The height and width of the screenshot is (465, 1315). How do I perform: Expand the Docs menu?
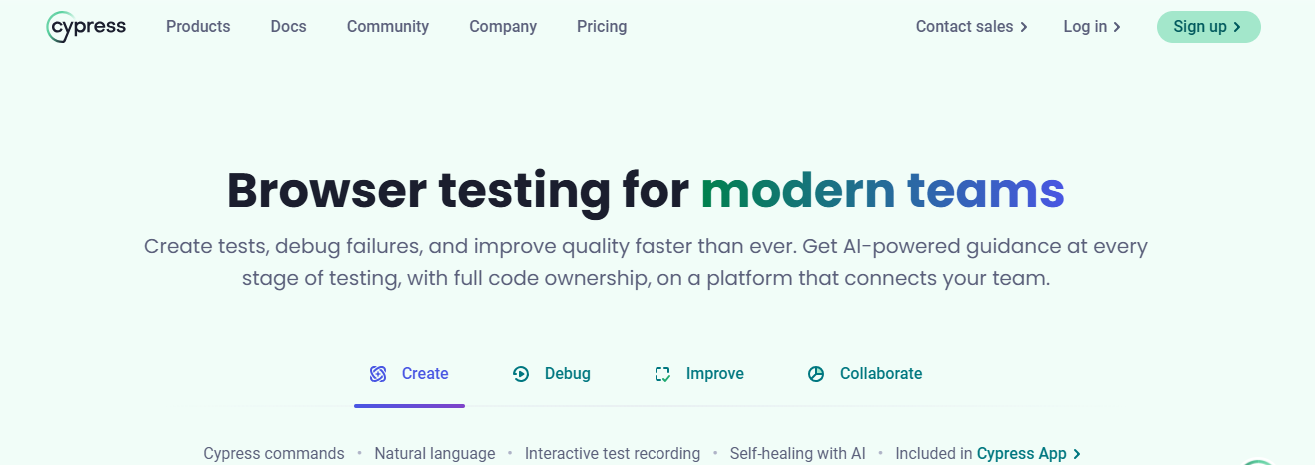click(x=288, y=27)
